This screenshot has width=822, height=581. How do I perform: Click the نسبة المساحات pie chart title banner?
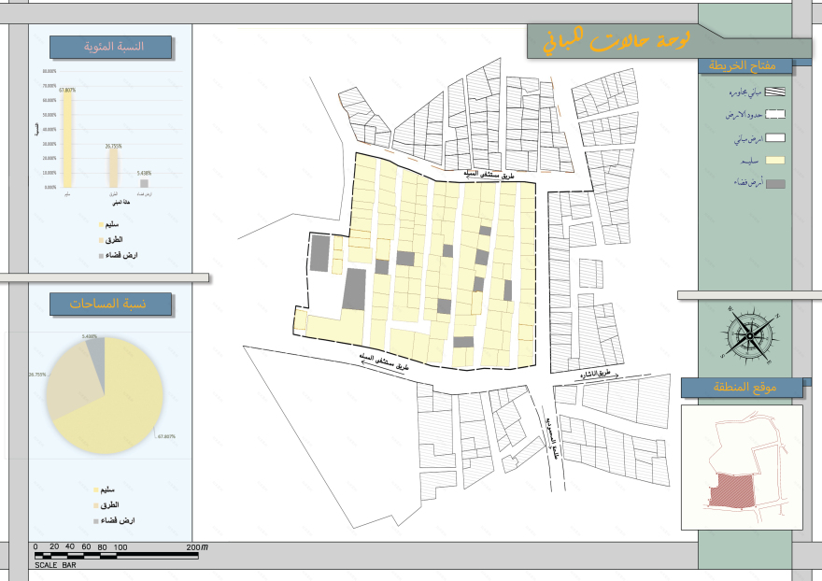coord(110,305)
